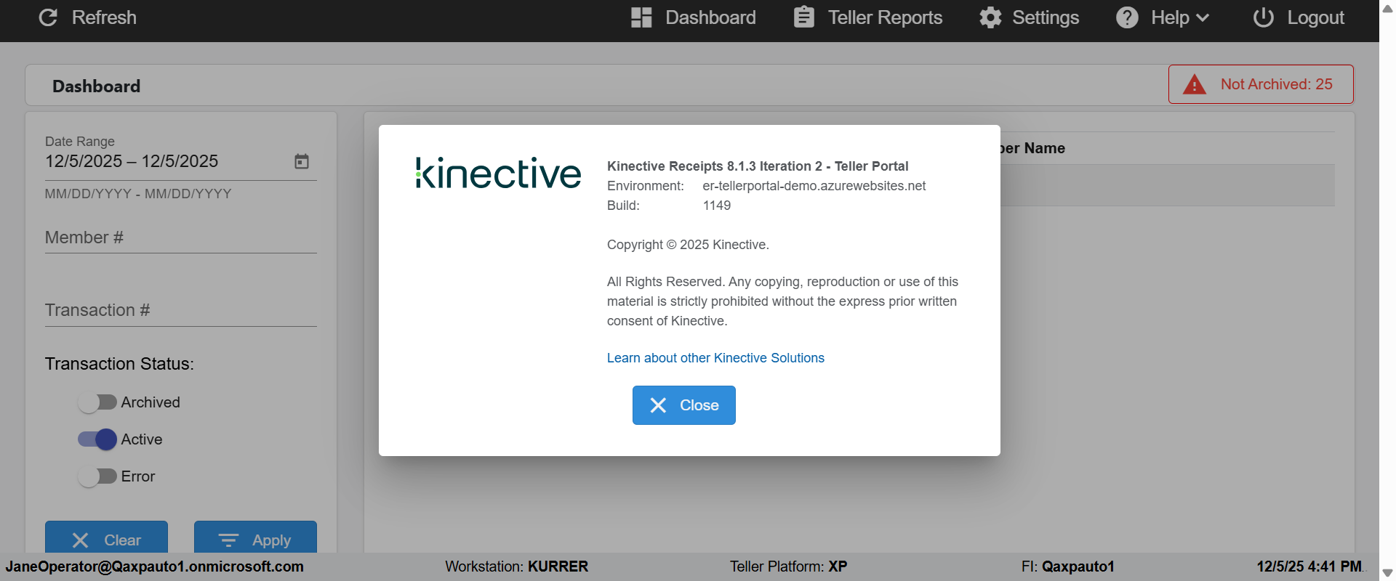Screen dimensions: 1396x581
Task: Click the Copyright © 2025 Kinective text
Action: coord(688,245)
